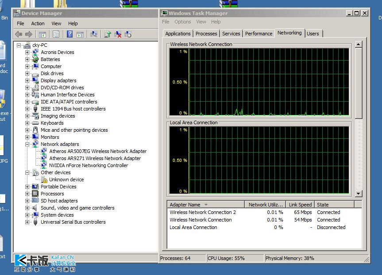This screenshot has width=382, height=275.
Task: Select the Imaging devices category
Action: pos(58,116)
